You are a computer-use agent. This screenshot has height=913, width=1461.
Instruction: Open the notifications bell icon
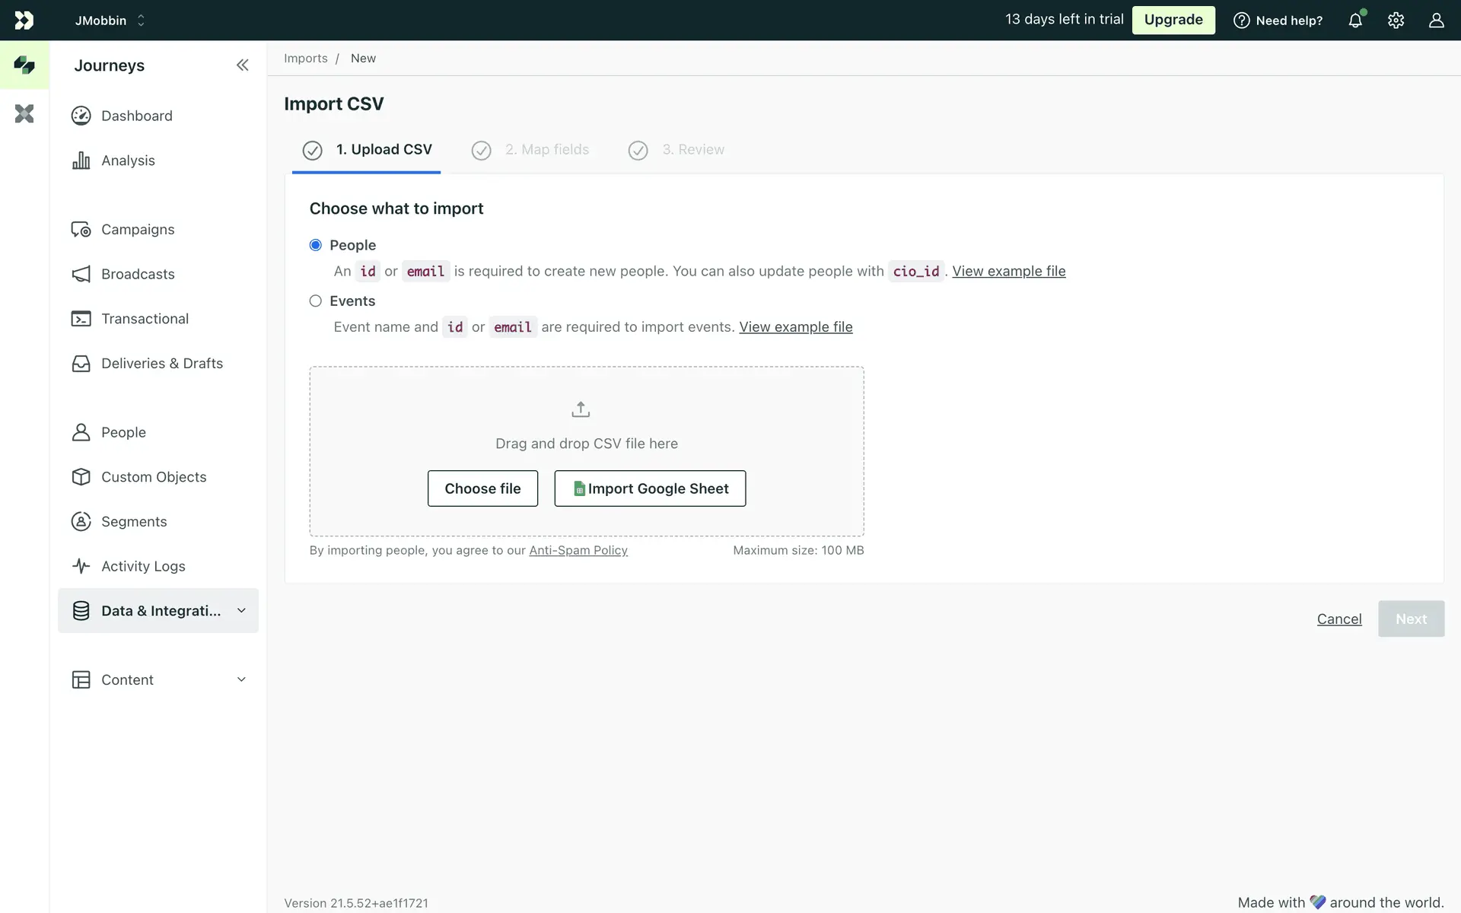(1355, 21)
